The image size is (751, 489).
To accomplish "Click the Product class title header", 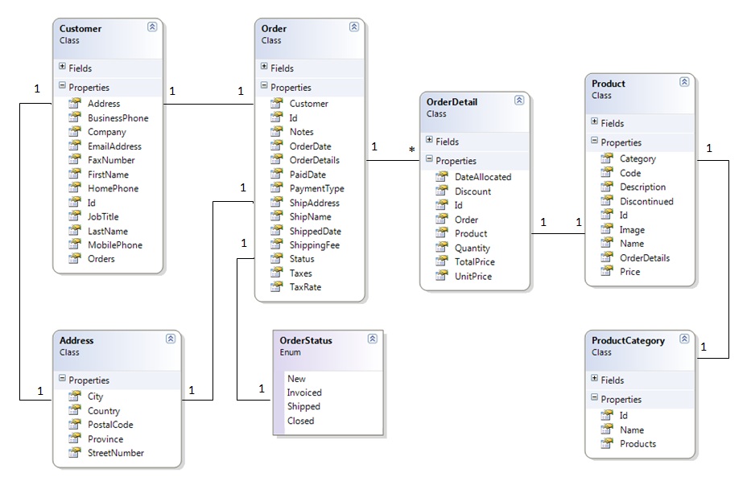I will [609, 84].
